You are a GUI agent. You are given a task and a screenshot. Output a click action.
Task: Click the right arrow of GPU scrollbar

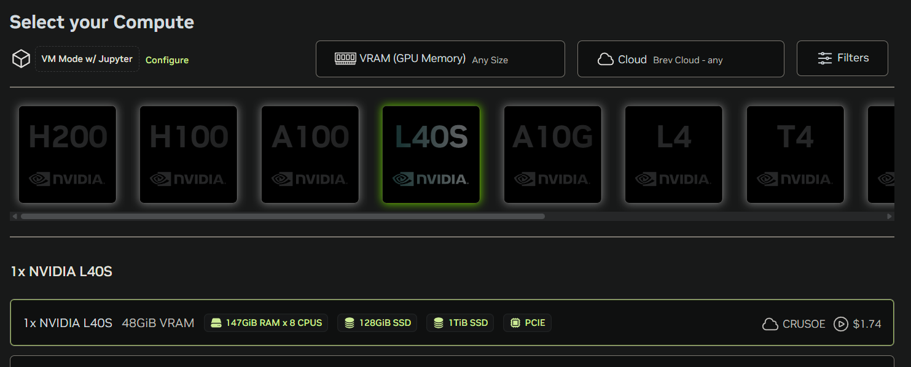tap(889, 217)
